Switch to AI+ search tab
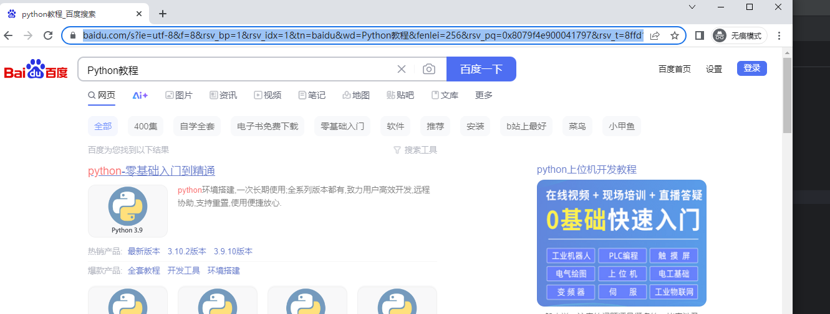Image resolution: width=830 pixels, height=314 pixels. pyautogui.click(x=140, y=95)
